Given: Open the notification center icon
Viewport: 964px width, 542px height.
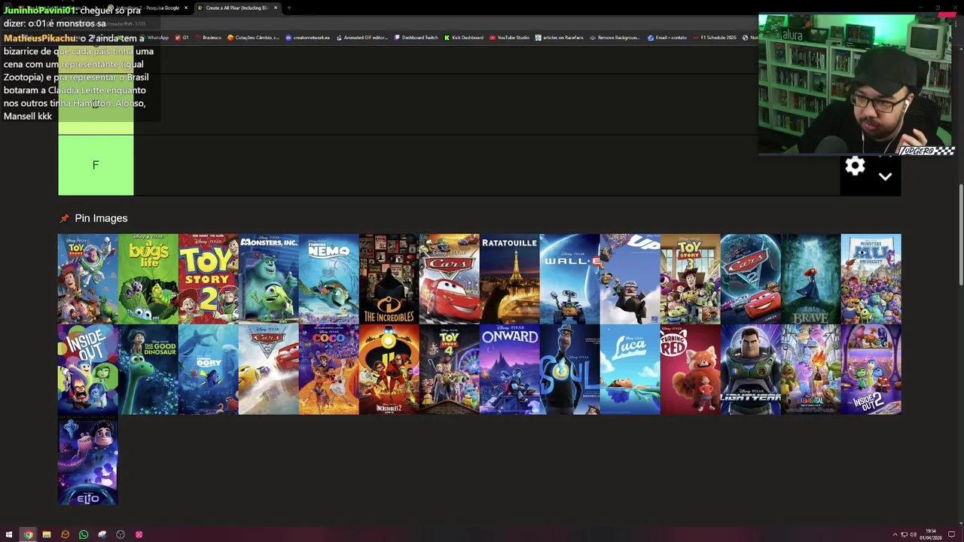Looking at the screenshot, I should (952, 534).
